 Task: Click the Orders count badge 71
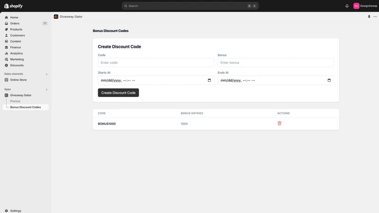pos(45,23)
